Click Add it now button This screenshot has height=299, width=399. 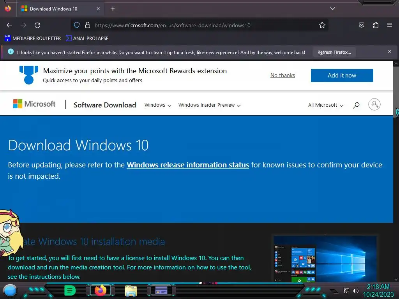pos(342,76)
